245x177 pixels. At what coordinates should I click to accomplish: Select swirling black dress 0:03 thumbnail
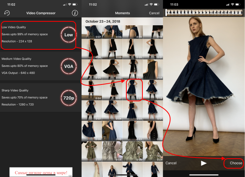[112, 70]
